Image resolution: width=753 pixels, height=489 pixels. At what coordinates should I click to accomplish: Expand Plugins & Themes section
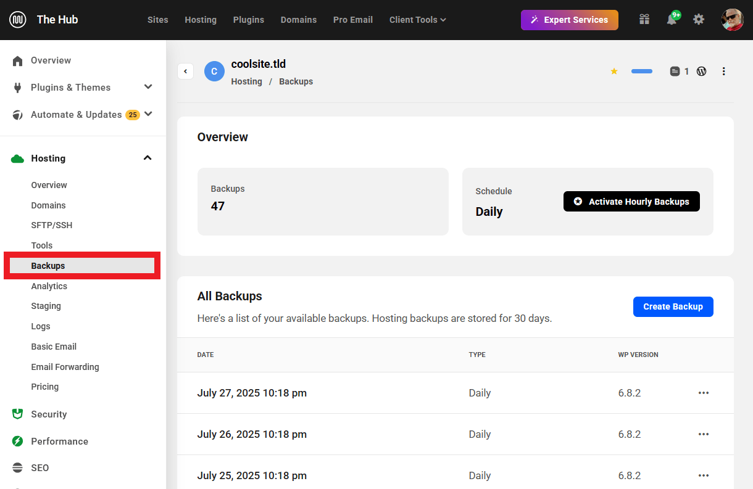(148, 87)
